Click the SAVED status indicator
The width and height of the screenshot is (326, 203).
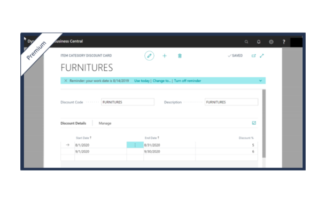tap(235, 55)
